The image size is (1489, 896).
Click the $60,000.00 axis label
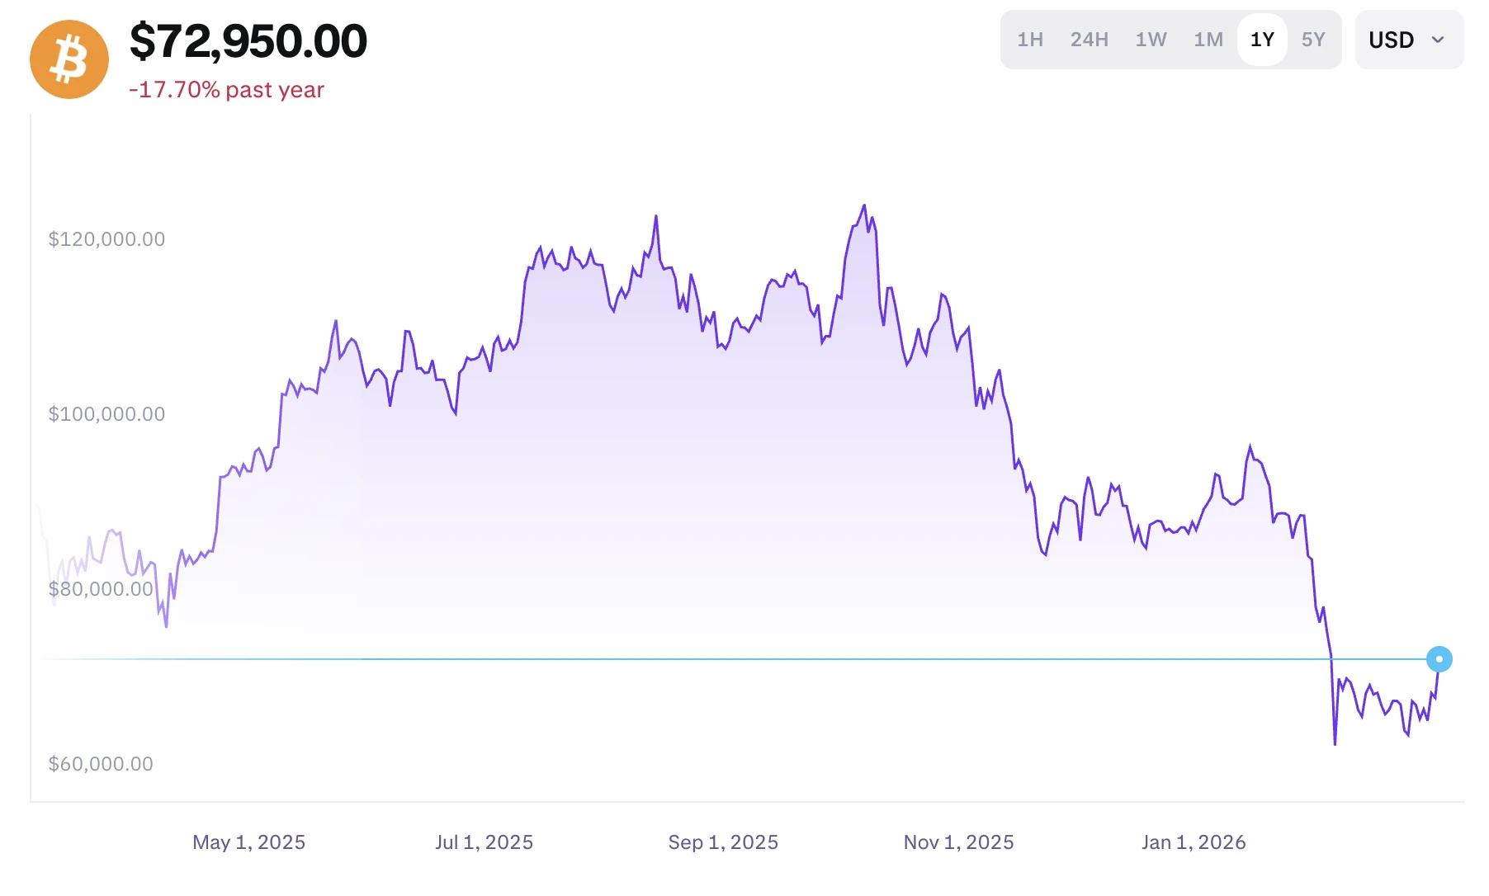[x=101, y=764]
